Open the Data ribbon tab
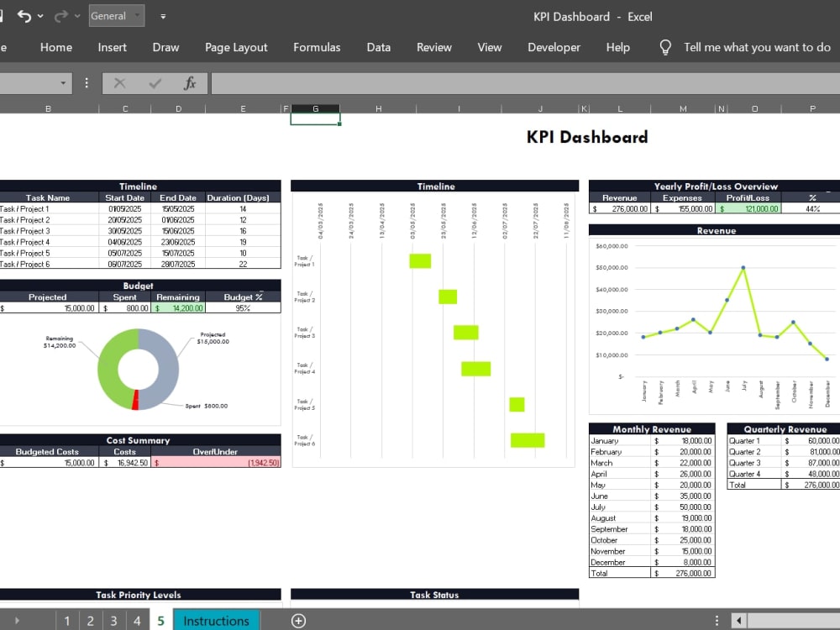The width and height of the screenshot is (840, 630). pyautogui.click(x=378, y=47)
